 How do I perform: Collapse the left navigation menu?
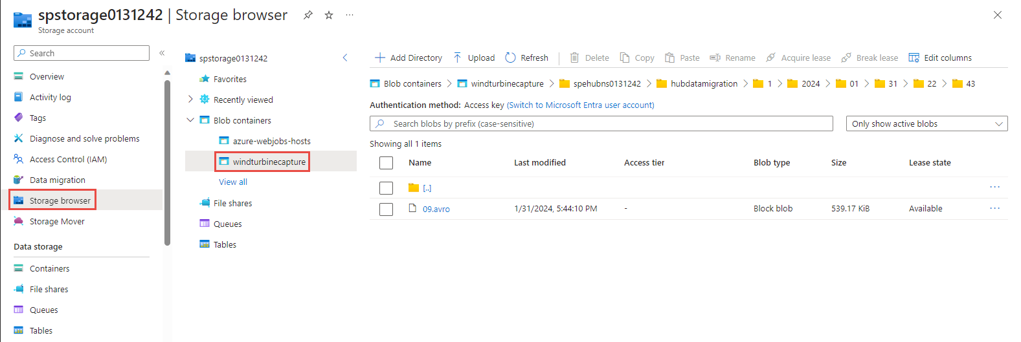(x=162, y=53)
